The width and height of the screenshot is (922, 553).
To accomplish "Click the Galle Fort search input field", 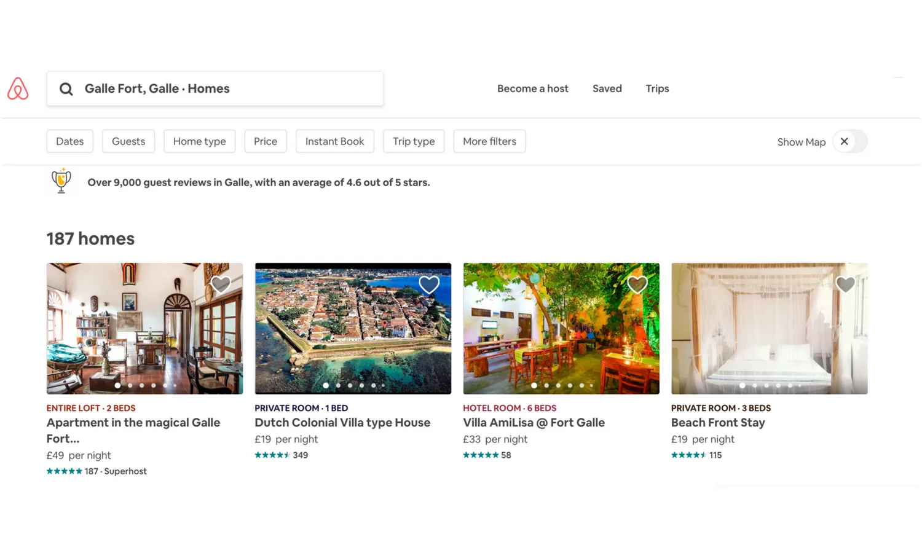I will 215,88.
